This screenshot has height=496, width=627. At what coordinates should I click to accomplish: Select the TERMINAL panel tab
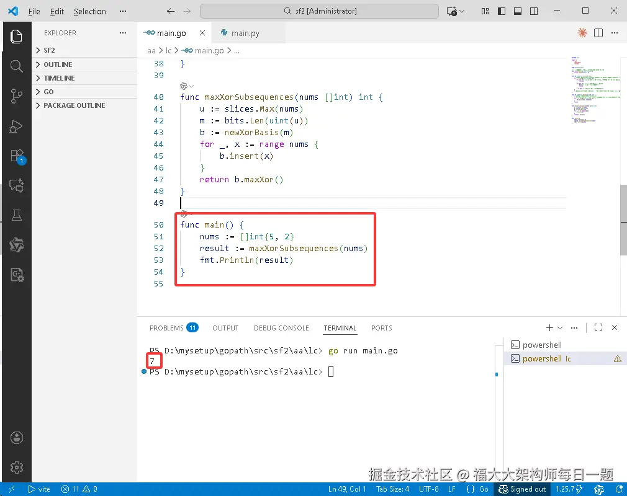tap(340, 328)
